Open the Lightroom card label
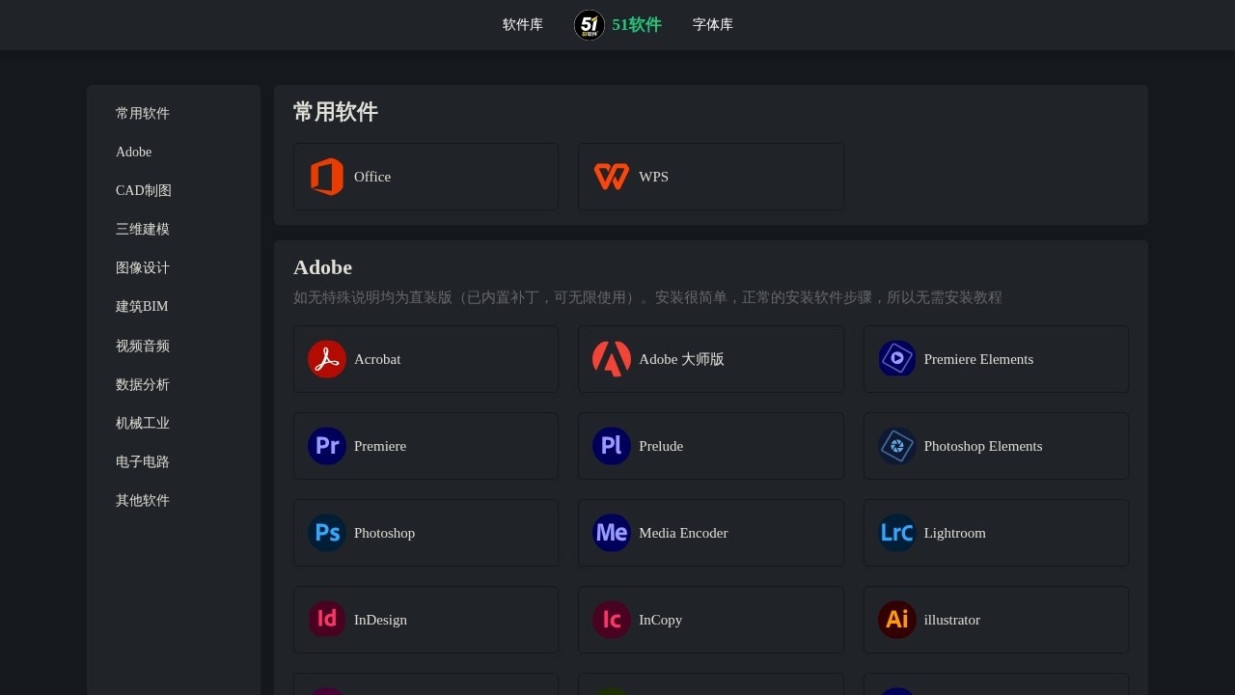This screenshot has width=1235, height=695. coord(955,533)
